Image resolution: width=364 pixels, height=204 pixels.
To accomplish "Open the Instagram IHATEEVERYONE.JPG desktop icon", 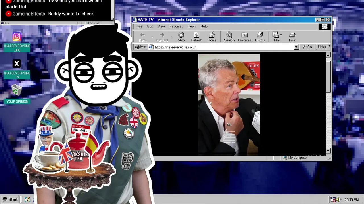I will click(x=17, y=42).
